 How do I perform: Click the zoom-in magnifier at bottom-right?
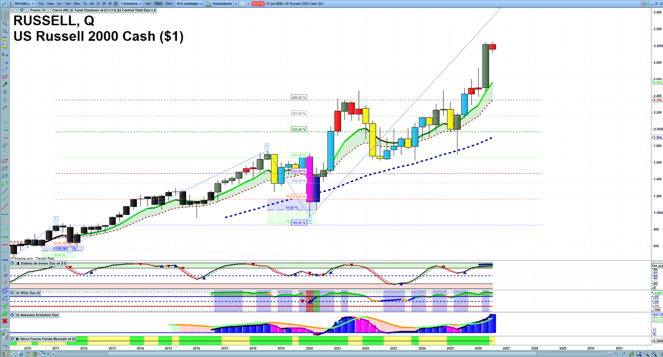[654, 354]
